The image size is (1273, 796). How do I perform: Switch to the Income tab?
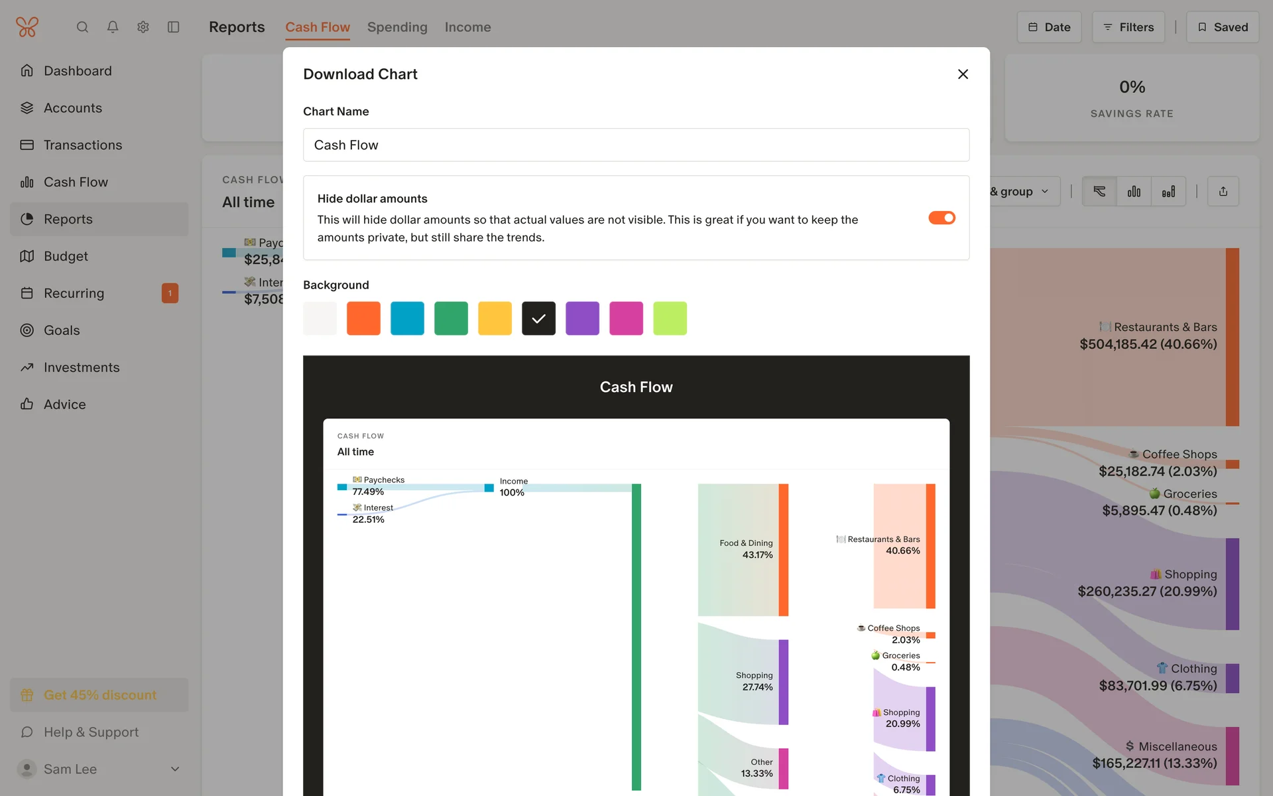pos(467,27)
